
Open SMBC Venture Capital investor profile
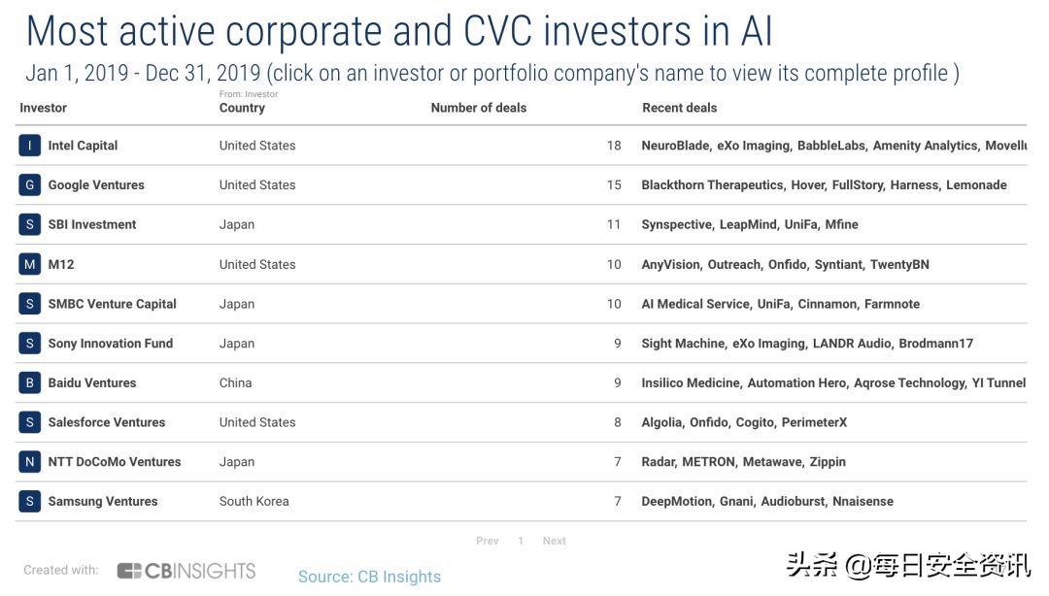(112, 304)
